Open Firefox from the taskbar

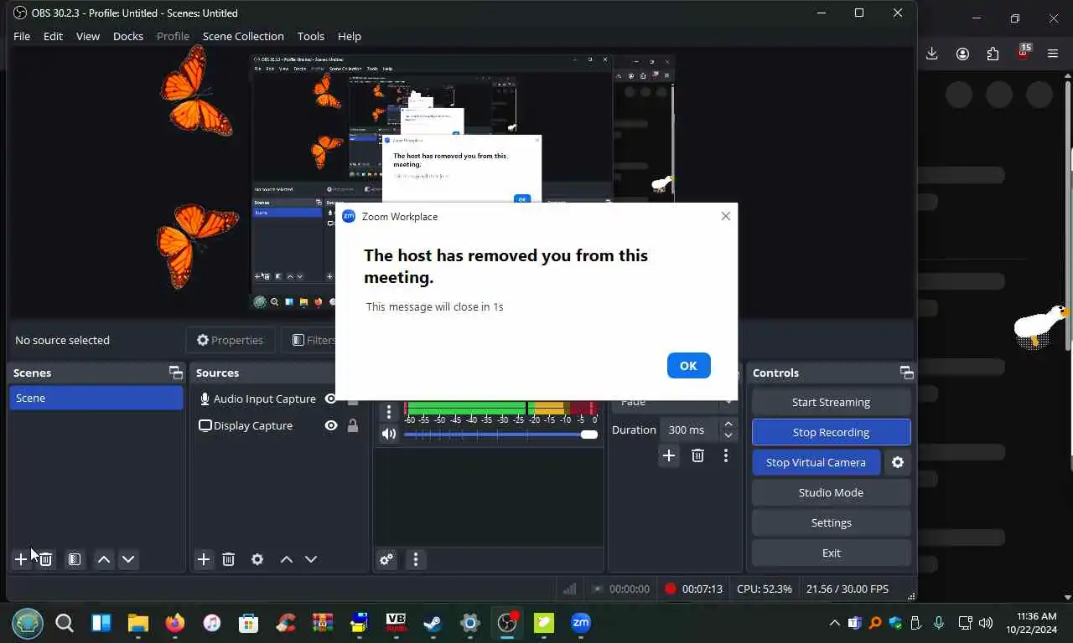(x=174, y=623)
